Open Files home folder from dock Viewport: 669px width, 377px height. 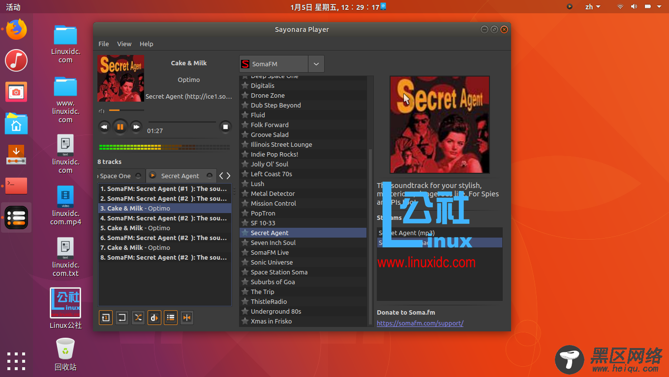16,123
